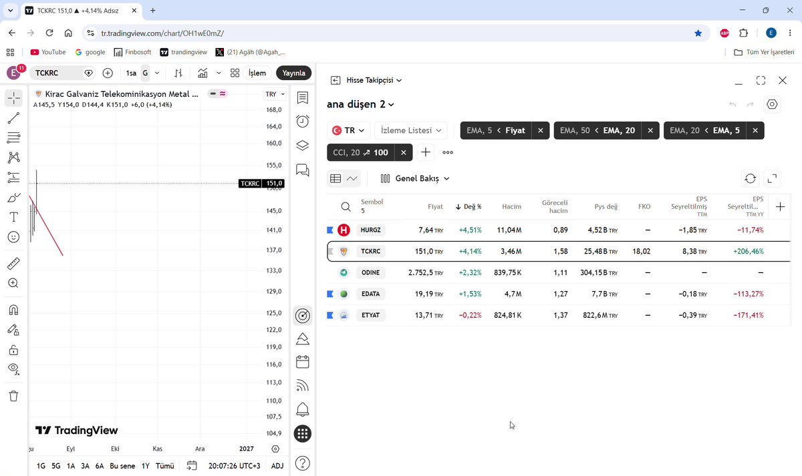
Task: Open the Fibonacci retracement tools
Action: click(13, 138)
